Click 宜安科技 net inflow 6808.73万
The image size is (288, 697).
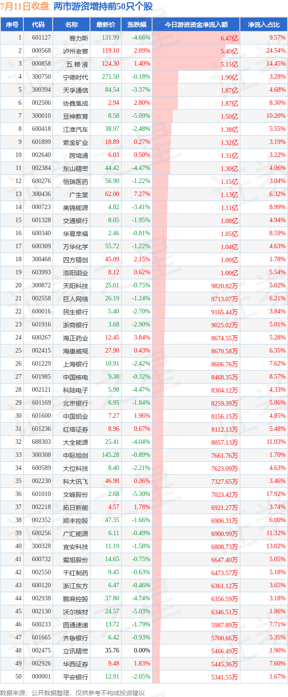point(224,547)
